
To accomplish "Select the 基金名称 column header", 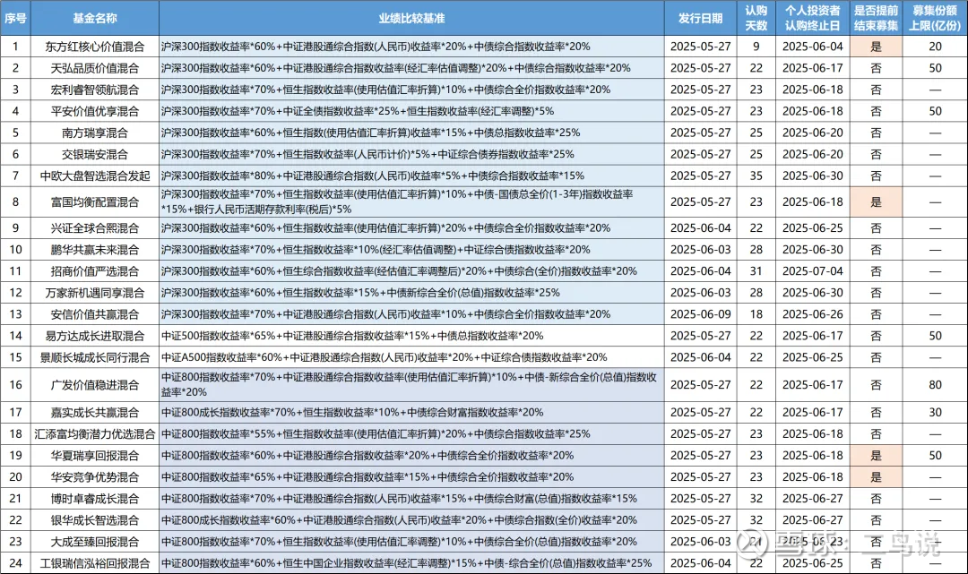I will point(94,18).
